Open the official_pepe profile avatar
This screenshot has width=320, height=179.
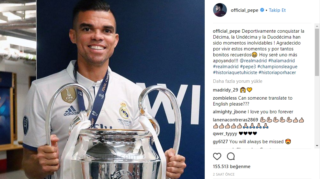click(220, 10)
